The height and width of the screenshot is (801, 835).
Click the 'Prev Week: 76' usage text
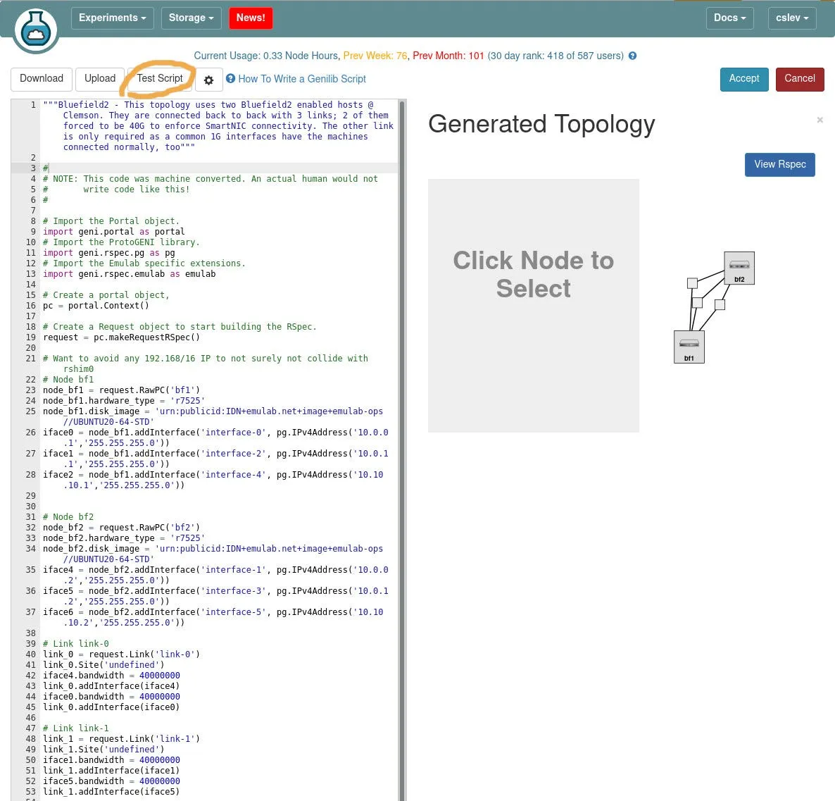[x=375, y=56]
